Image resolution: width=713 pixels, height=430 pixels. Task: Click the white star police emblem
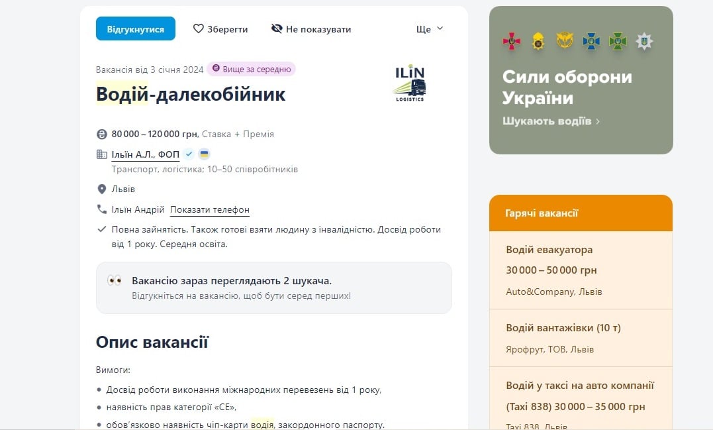[x=643, y=42]
